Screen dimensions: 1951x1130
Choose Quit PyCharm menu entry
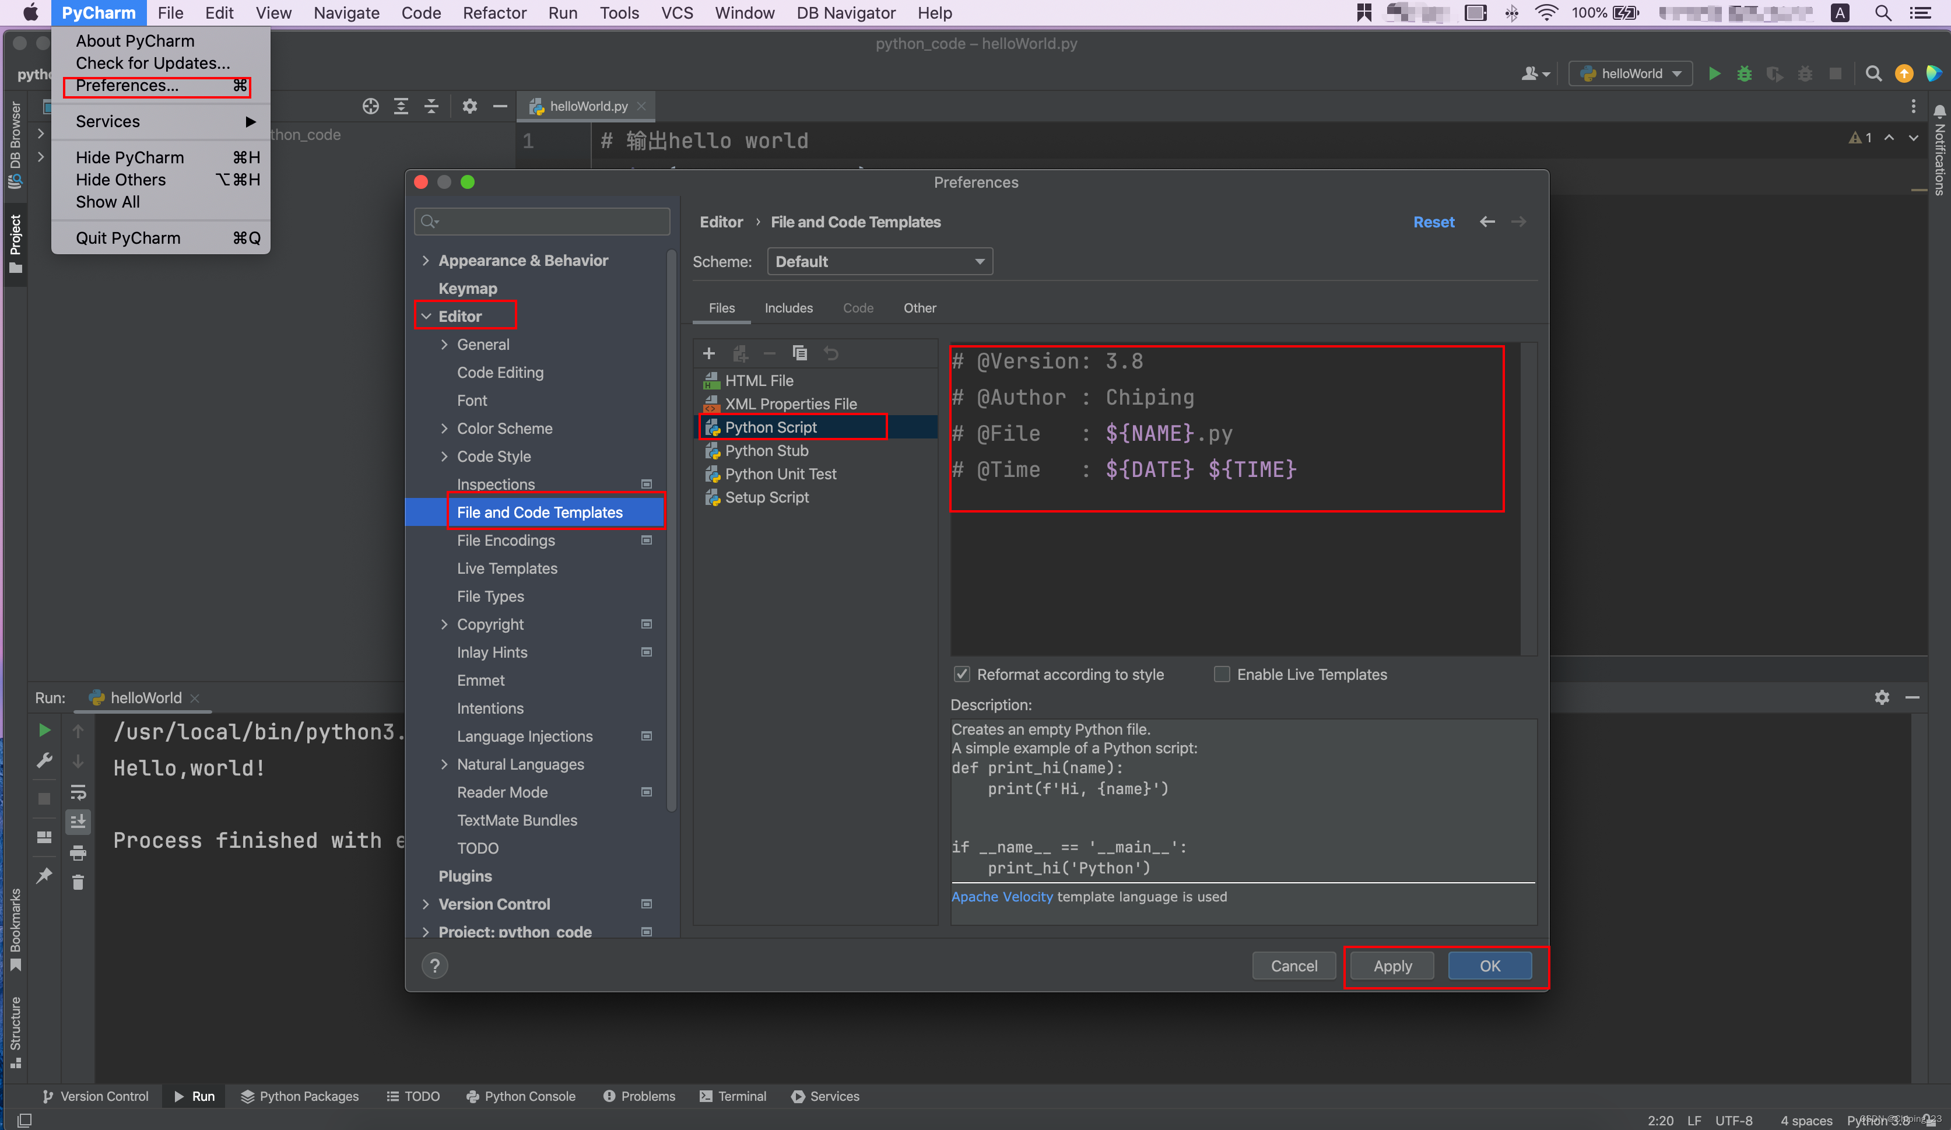pyautogui.click(x=161, y=238)
